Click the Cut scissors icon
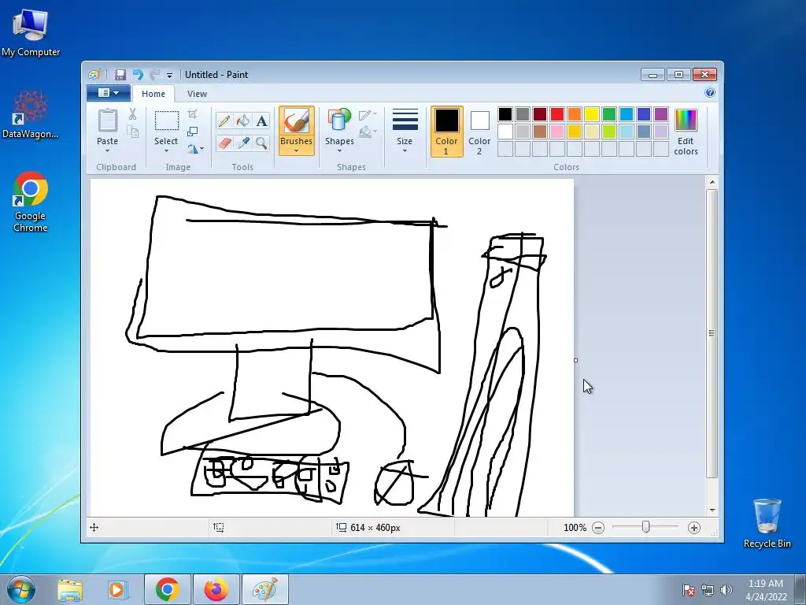The height and width of the screenshot is (605, 806). click(132, 114)
